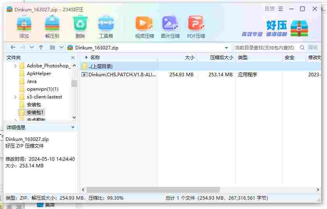Viewport: 327px width, 209px height.
Task: Select the Dinkum.CHS.PATCH.V1.8-ALI... file
Action: coord(119,74)
